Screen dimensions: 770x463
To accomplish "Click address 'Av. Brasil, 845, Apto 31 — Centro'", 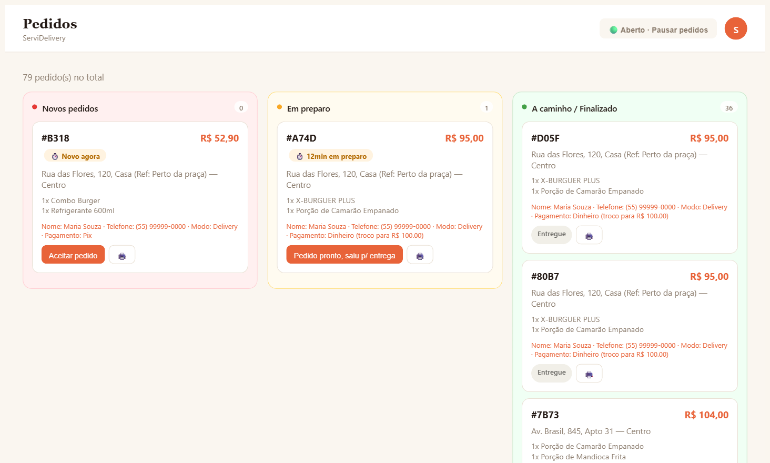I will [x=591, y=431].
